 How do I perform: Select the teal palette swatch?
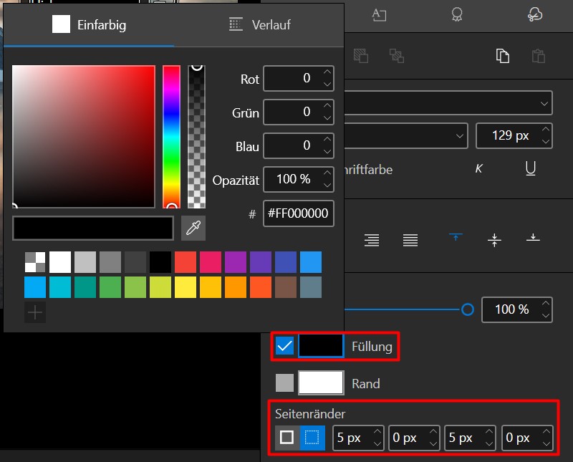(x=85, y=287)
